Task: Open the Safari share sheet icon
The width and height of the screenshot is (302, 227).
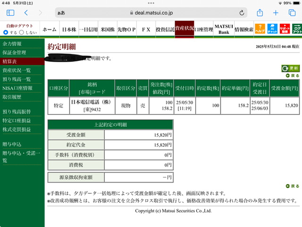Action: [260, 13]
